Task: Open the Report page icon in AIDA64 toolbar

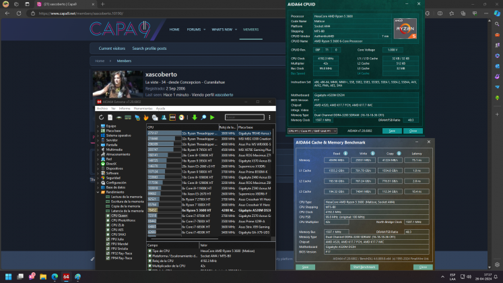Action: point(110,117)
